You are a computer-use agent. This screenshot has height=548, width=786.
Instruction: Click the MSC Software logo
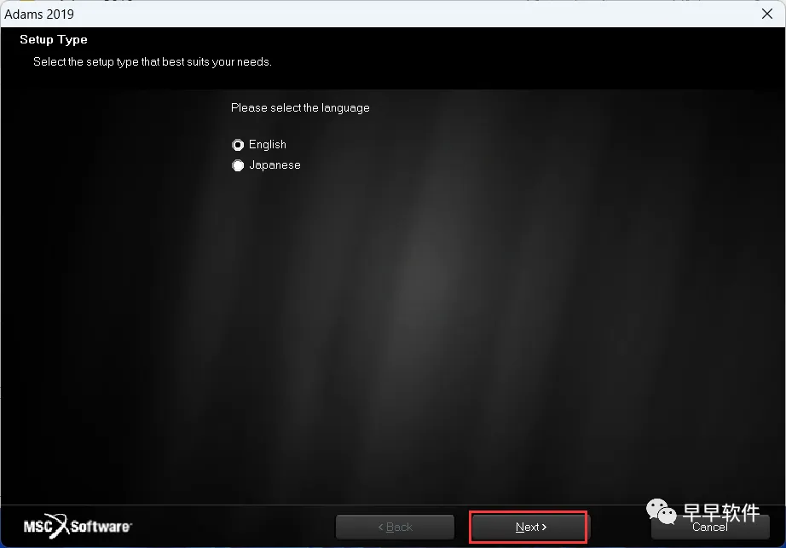tap(78, 526)
